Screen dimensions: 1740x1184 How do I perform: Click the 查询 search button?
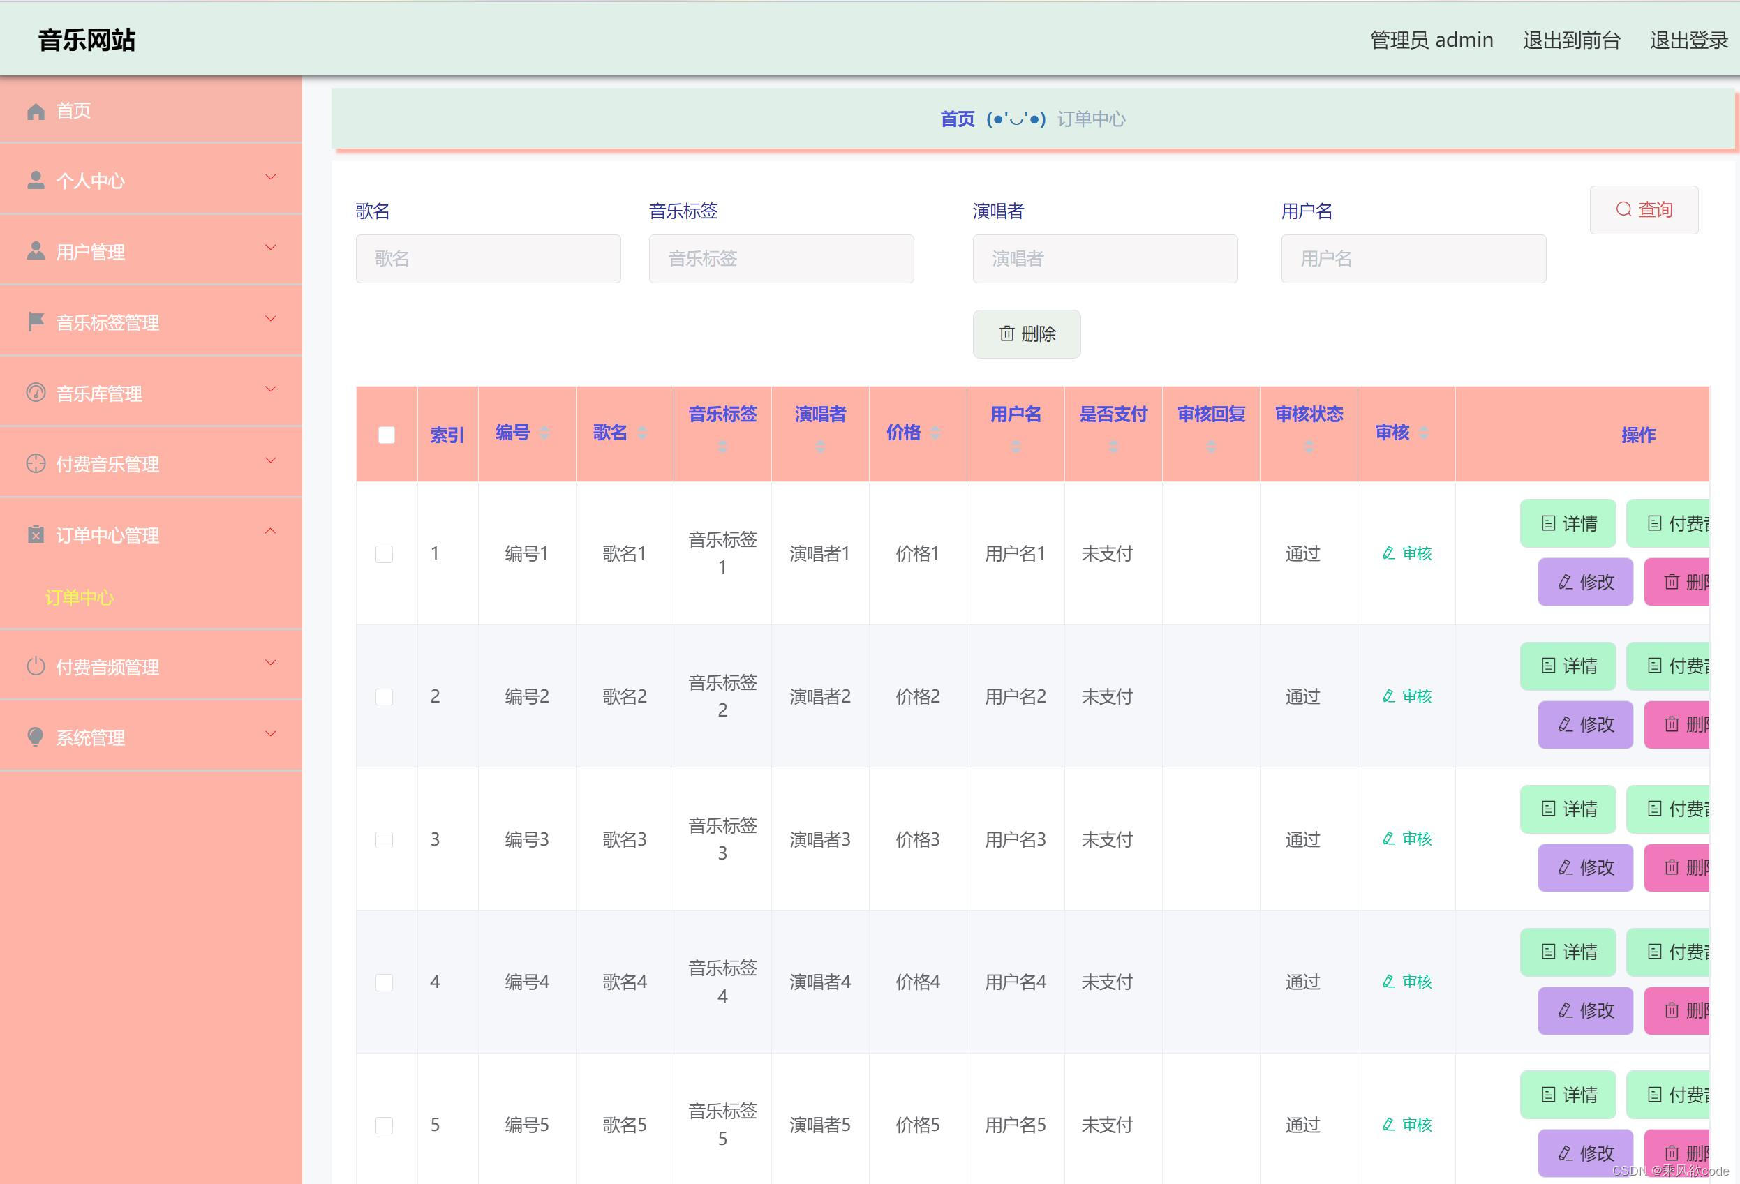[1644, 209]
